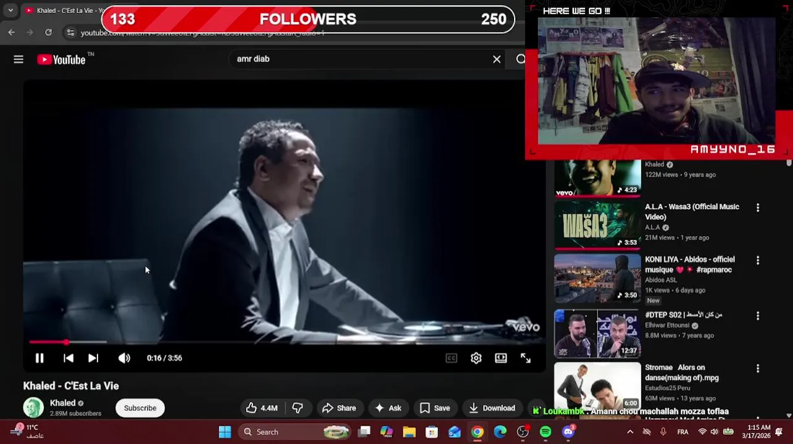Open File Explorer from taskbar
Screen dimensions: 793x444
[x=409, y=432]
